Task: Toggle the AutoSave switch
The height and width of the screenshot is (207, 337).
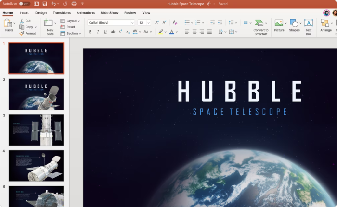Action: (24, 4)
